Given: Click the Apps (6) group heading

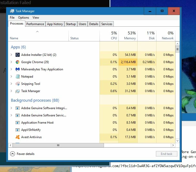Looking at the screenshot, I should click(x=18, y=47).
